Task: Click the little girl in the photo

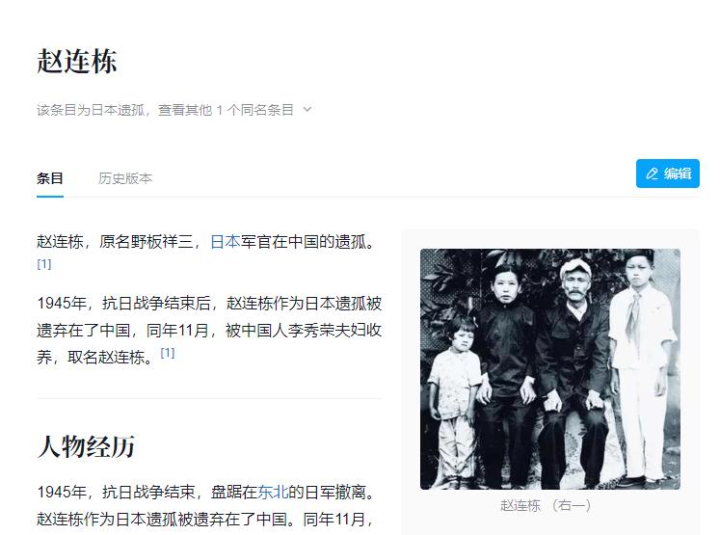Action: pos(455,399)
